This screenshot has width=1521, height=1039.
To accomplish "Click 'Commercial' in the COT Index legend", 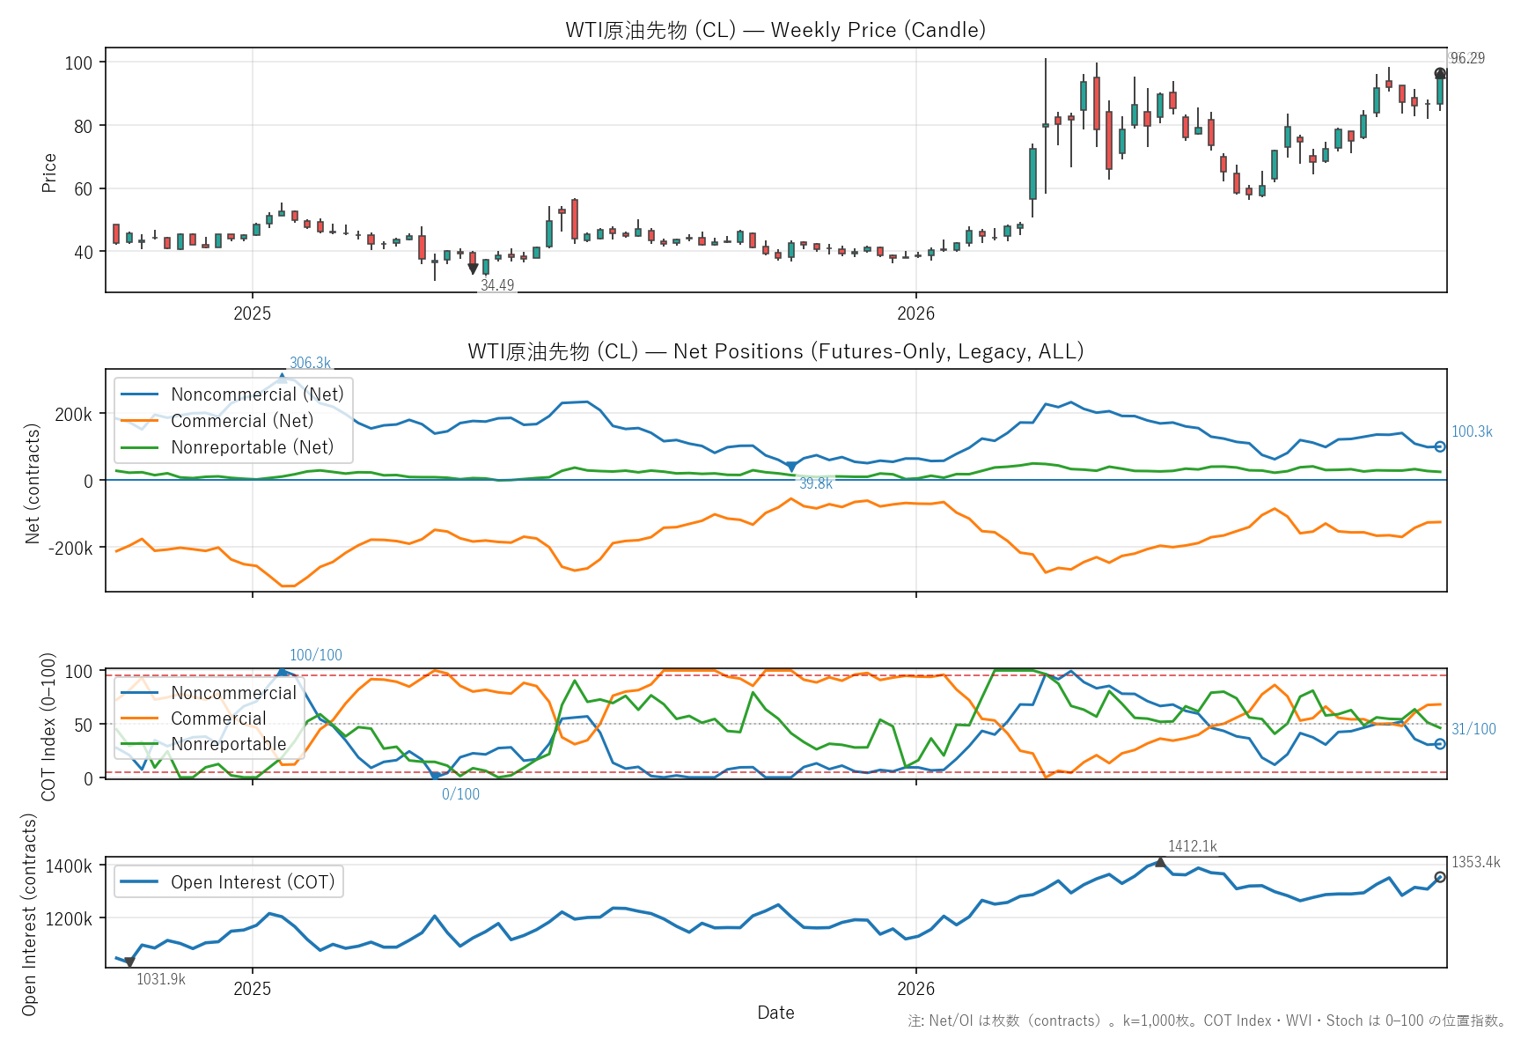I will (218, 718).
